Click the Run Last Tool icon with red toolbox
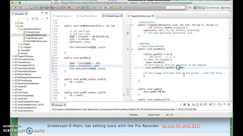This screenshot has width=243, height=136. [x=52, y=8]
